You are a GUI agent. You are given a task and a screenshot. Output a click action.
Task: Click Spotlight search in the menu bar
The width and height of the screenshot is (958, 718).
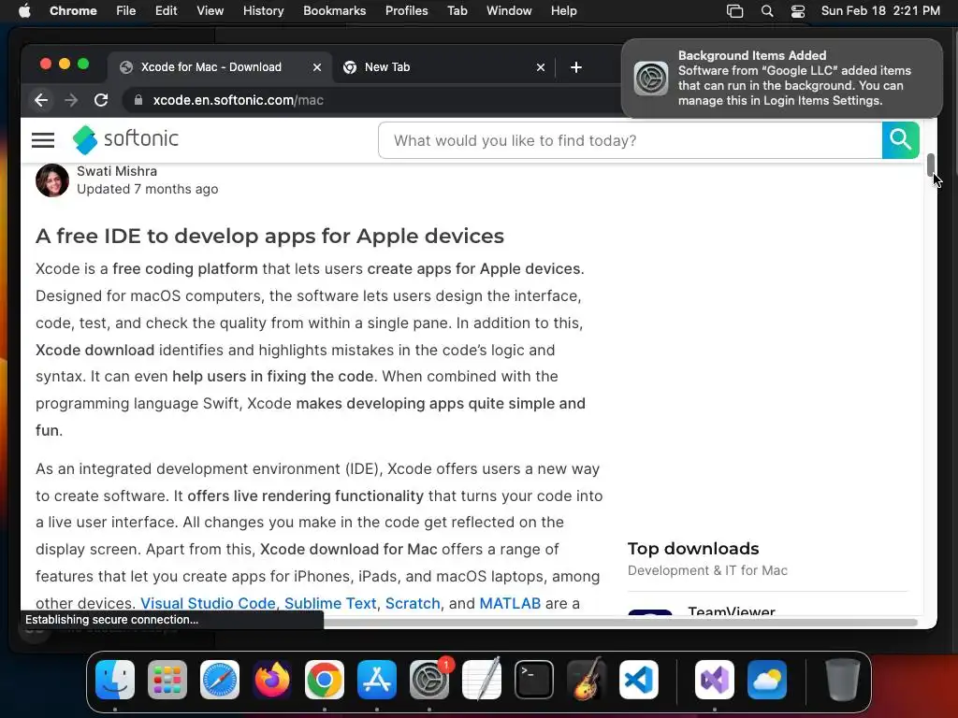click(x=767, y=11)
